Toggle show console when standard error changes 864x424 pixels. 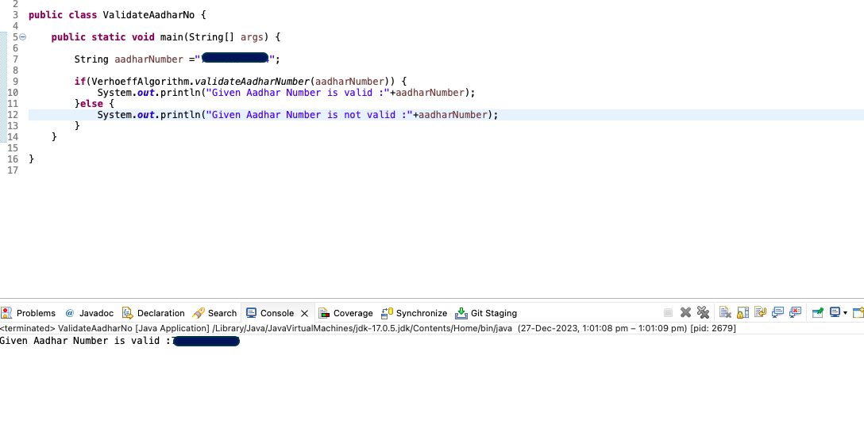[x=795, y=312]
